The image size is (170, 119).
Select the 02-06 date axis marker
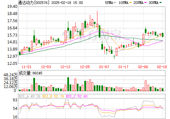(x=143, y=67)
